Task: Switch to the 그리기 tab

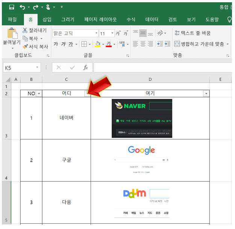Action: (x=68, y=19)
